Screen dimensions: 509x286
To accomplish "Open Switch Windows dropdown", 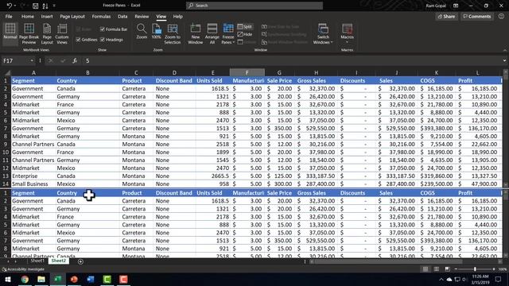I will point(323,33).
